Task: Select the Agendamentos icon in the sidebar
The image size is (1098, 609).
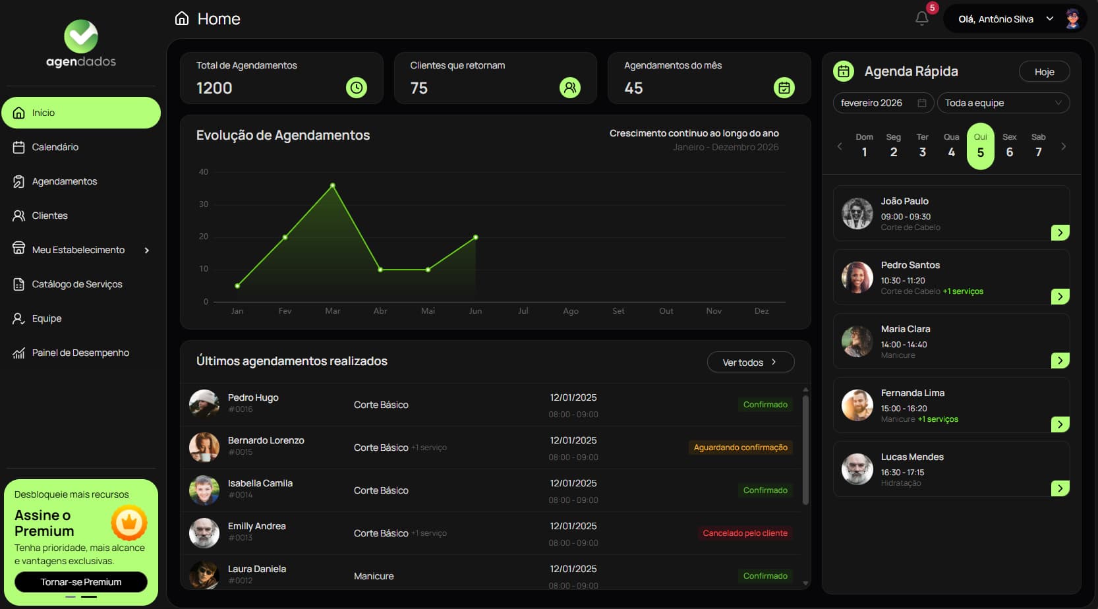Action: pos(18,181)
